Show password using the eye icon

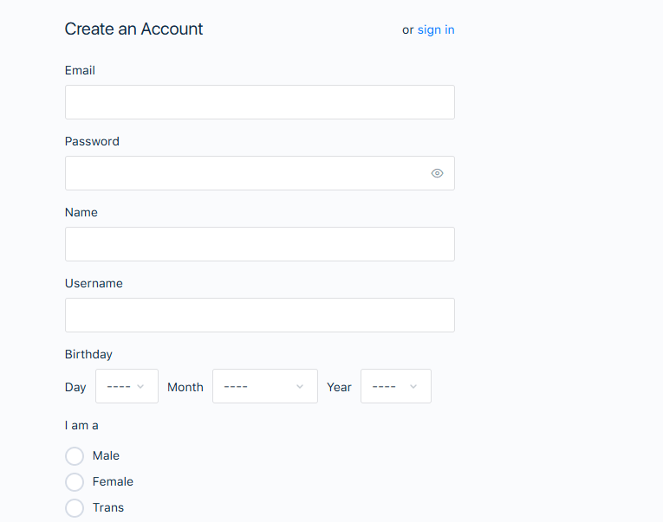(x=437, y=173)
